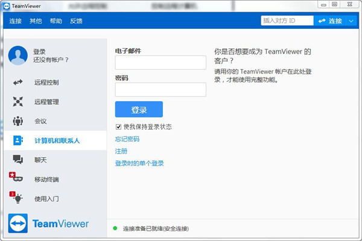Click the user avatar icon
The image size is (362, 241).
click(17, 55)
